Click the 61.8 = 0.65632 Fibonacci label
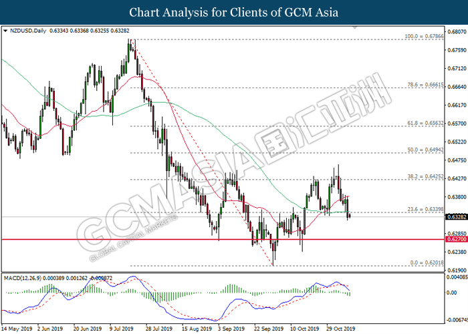The width and height of the screenshot is (468, 334). pyautogui.click(x=426, y=123)
